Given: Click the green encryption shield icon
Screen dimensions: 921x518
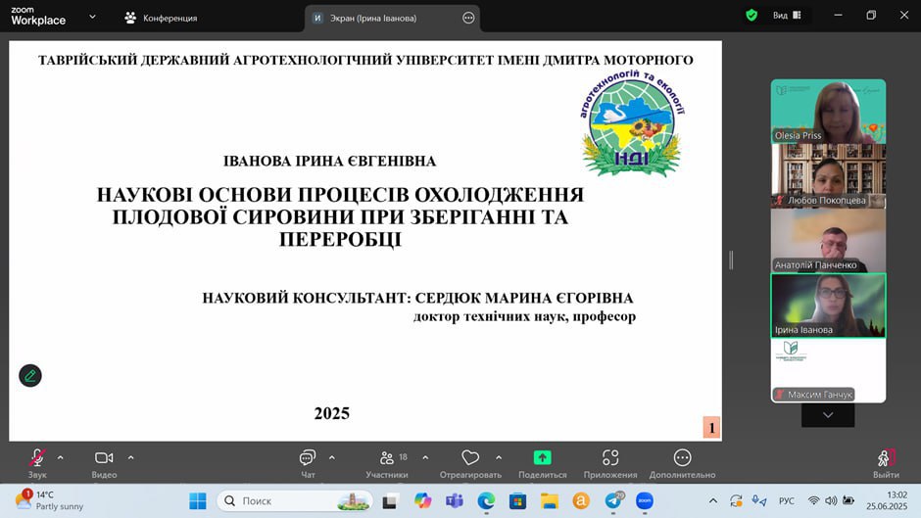Looking at the screenshot, I should (751, 16).
